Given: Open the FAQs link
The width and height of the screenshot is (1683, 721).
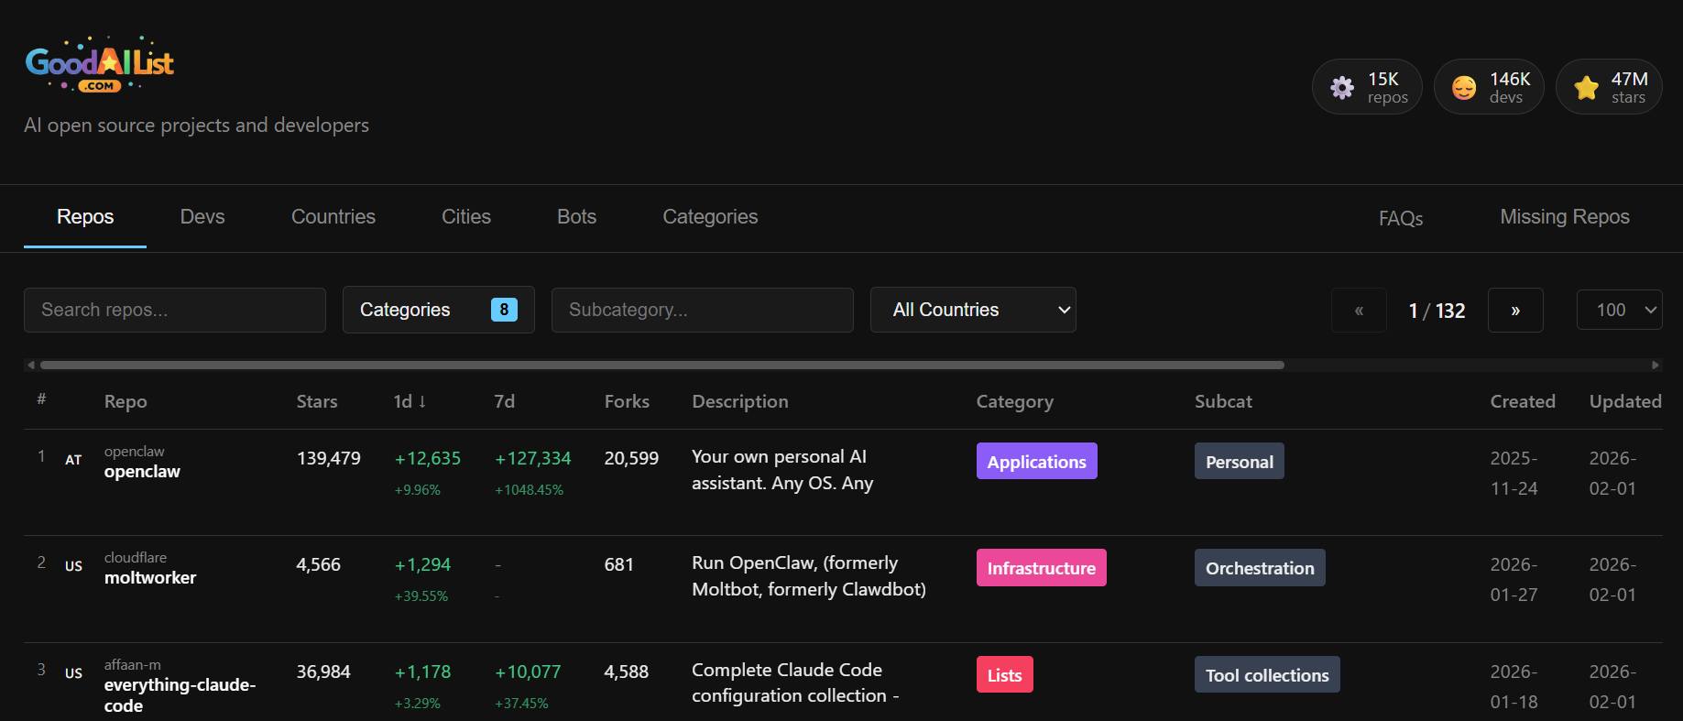Looking at the screenshot, I should pos(1401,218).
